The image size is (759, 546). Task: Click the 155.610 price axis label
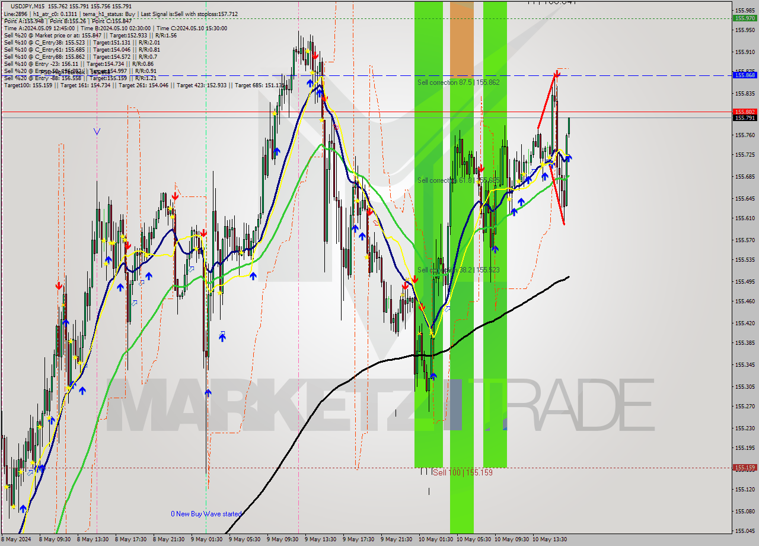745,218
